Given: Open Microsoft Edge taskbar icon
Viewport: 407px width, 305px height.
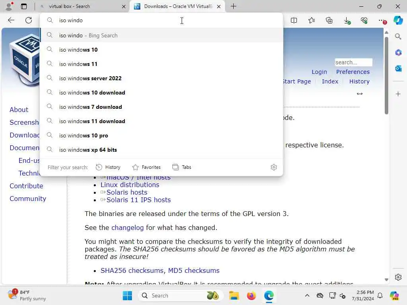Looking at the screenshot, I should point(269,295).
